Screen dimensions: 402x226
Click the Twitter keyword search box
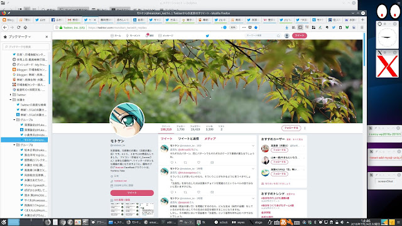click(263, 36)
